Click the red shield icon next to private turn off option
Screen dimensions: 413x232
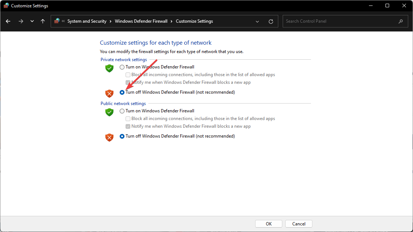pyautogui.click(x=109, y=93)
